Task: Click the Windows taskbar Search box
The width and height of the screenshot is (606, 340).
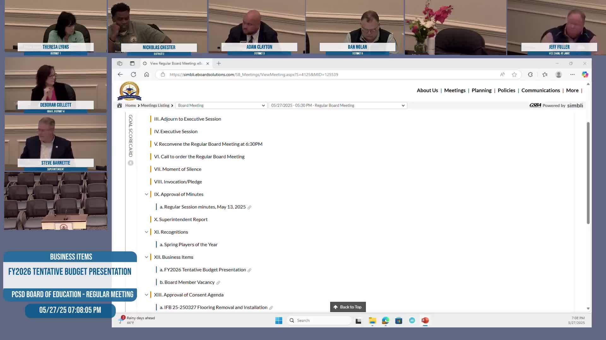Action: click(x=319, y=320)
